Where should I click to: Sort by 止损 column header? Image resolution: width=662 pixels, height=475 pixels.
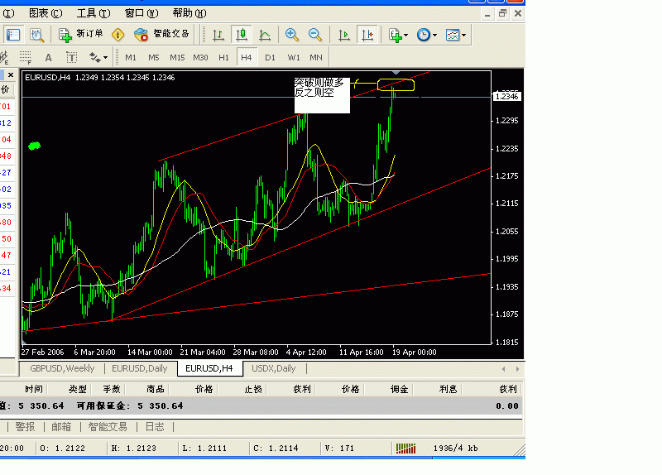click(253, 389)
